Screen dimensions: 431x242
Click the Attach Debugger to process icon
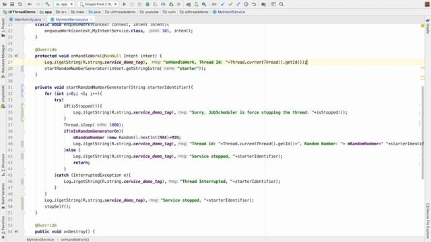[171, 5]
